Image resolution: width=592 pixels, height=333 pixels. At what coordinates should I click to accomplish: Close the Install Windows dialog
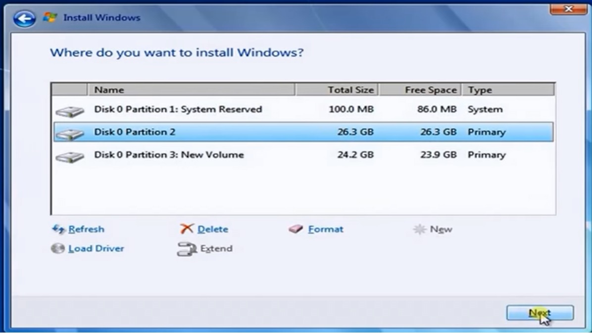(568, 9)
